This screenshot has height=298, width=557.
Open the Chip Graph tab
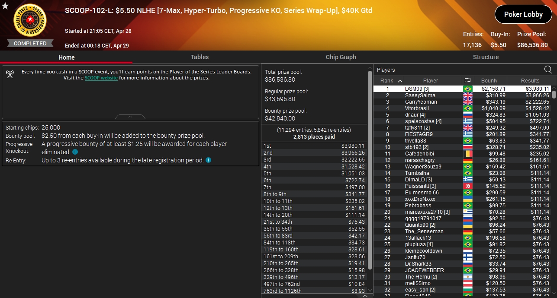341,57
